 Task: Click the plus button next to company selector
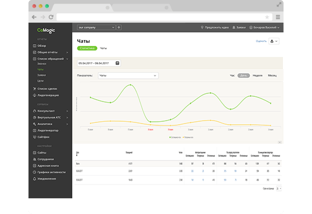tap(119, 27)
